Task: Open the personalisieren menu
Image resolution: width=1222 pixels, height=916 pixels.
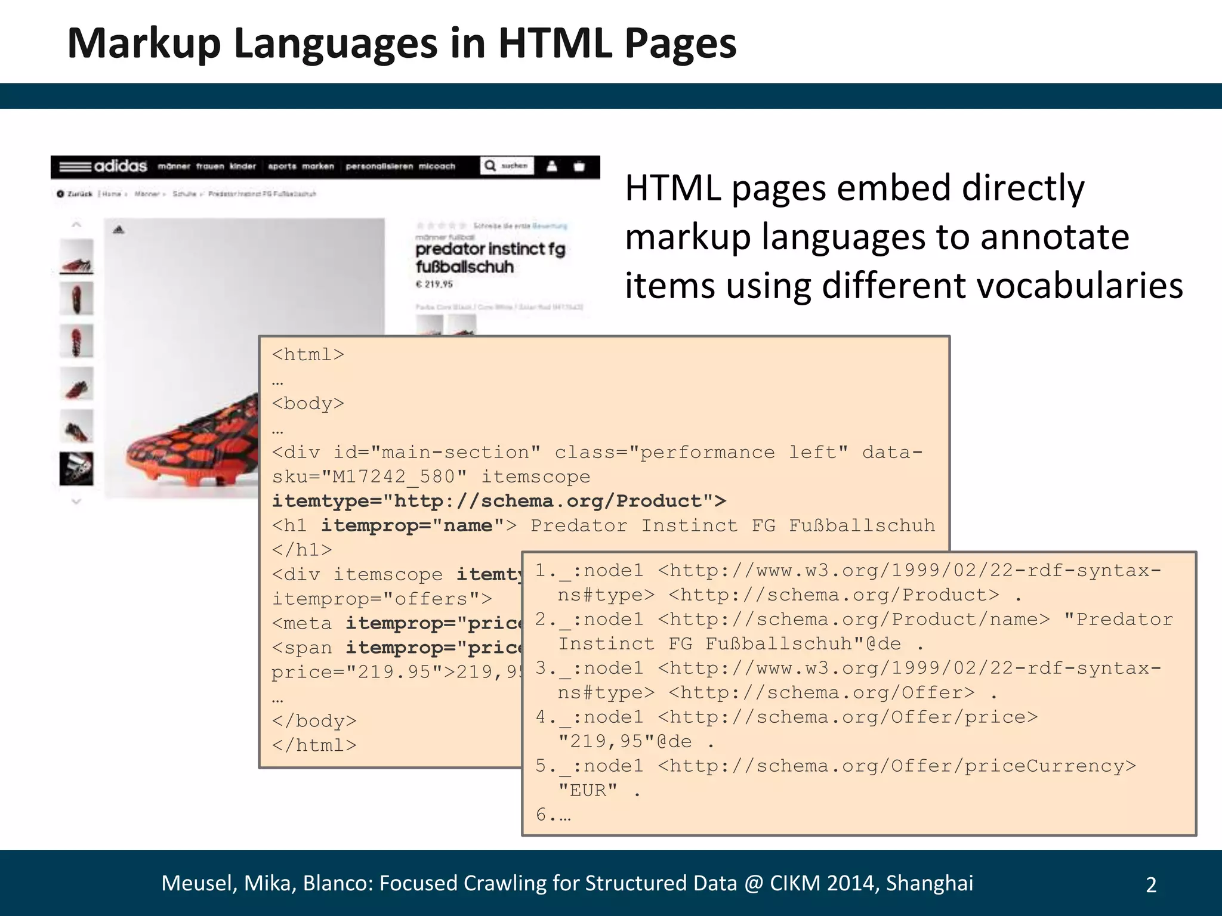Action: click(x=379, y=166)
